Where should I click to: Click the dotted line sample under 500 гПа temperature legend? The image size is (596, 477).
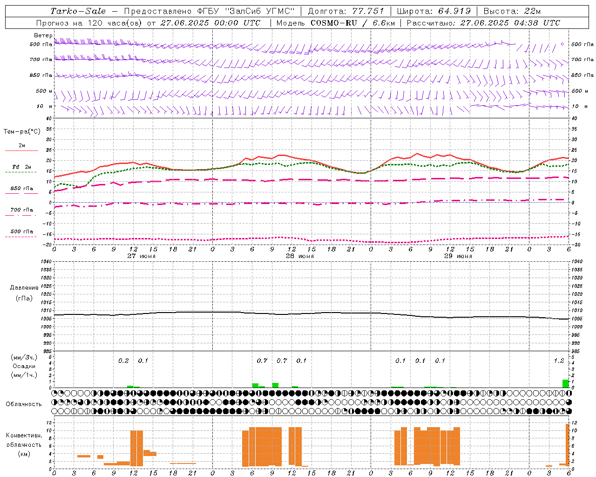coord(21,237)
